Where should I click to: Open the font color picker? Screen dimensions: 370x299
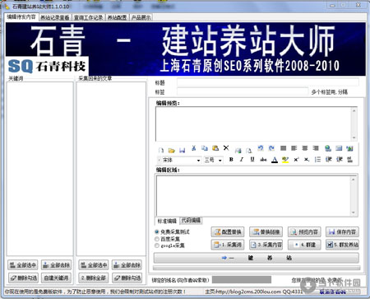pyautogui.click(x=275, y=160)
